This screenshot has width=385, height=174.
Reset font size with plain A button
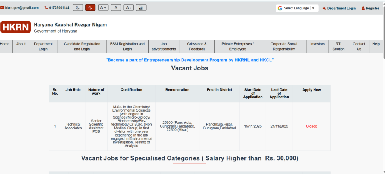click(116, 8)
